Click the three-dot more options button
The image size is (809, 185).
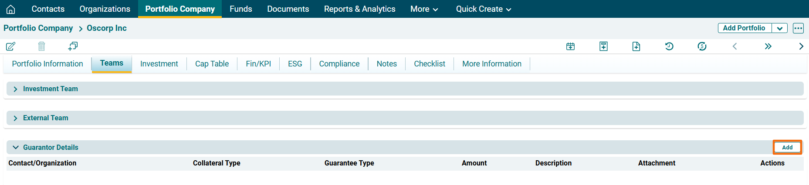tap(798, 28)
